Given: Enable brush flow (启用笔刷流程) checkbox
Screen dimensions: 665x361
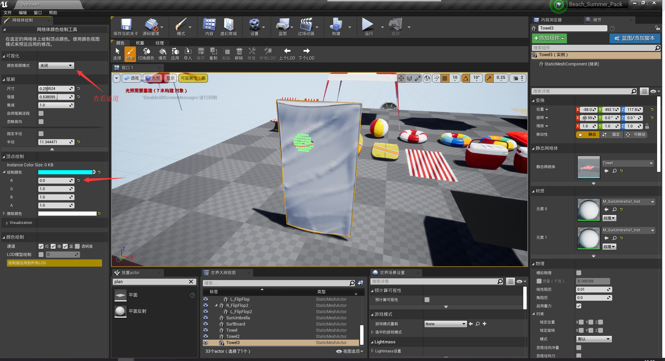Looking at the screenshot, I should point(41,113).
